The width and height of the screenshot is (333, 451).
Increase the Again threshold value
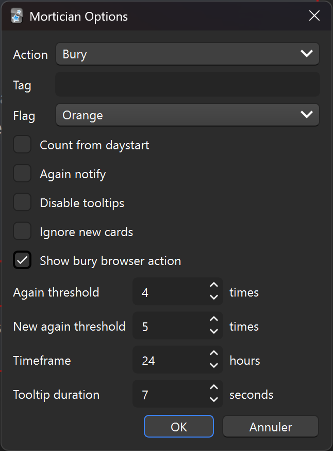point(214,286)
